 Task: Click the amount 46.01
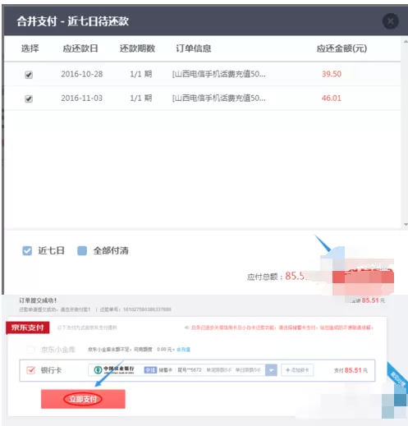pyautogui.click(x=332, y=98)
